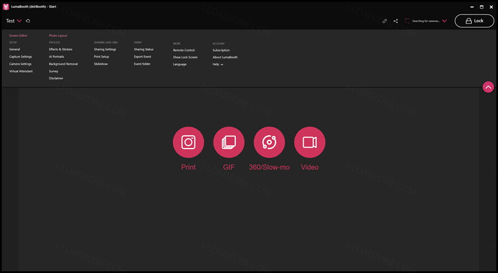
Task: Open Slideshow settings
Action: [101, 64]
